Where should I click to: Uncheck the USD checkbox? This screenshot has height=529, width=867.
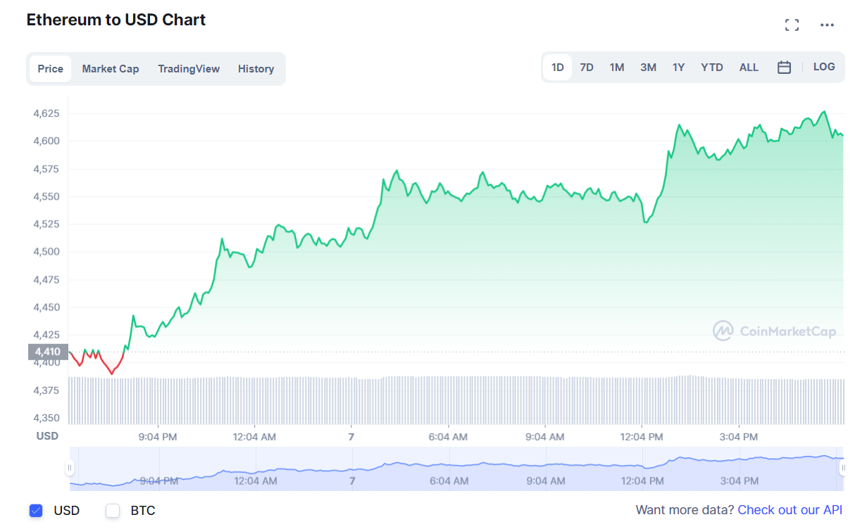pyautogui.click(x=36, y=511)
